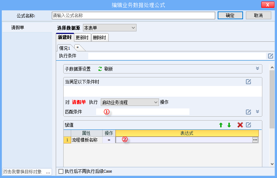Delete assignment row with red X icon
Screen dimensions: 277x178
[x=240, y=125]
